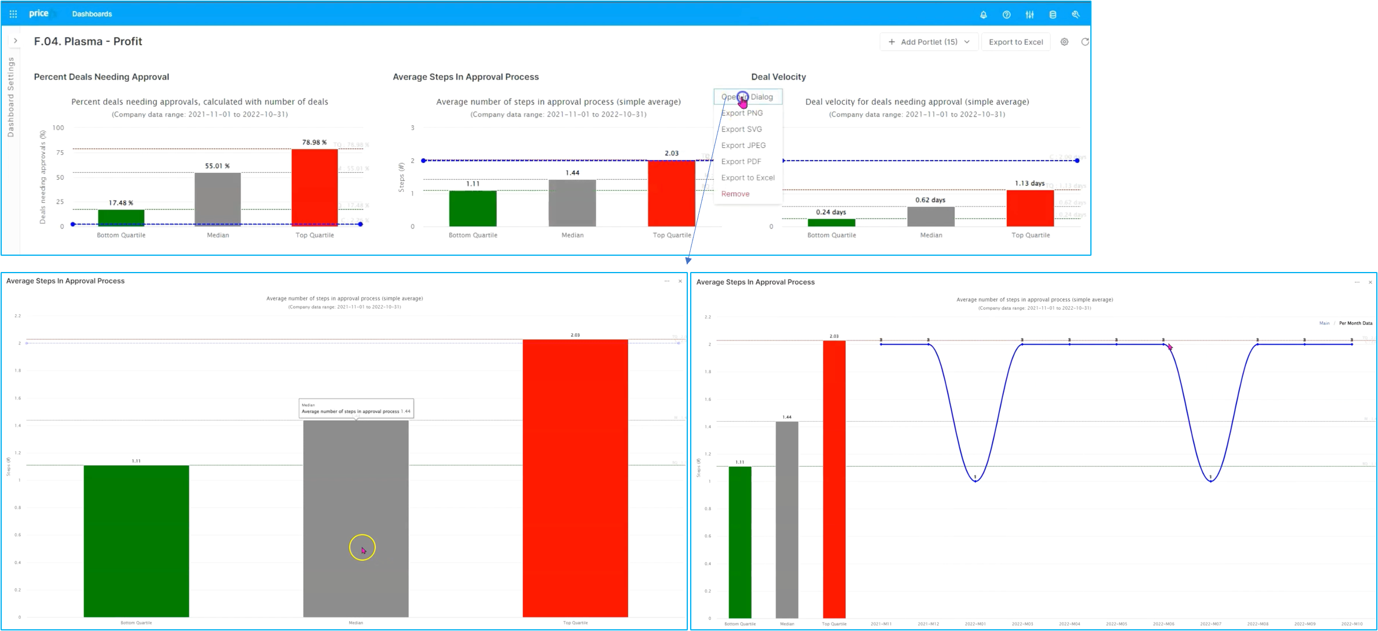Open more options in right dialog
This screenshot has width=1378, height=631.
pyautogui.click(x=1357, y=282)
